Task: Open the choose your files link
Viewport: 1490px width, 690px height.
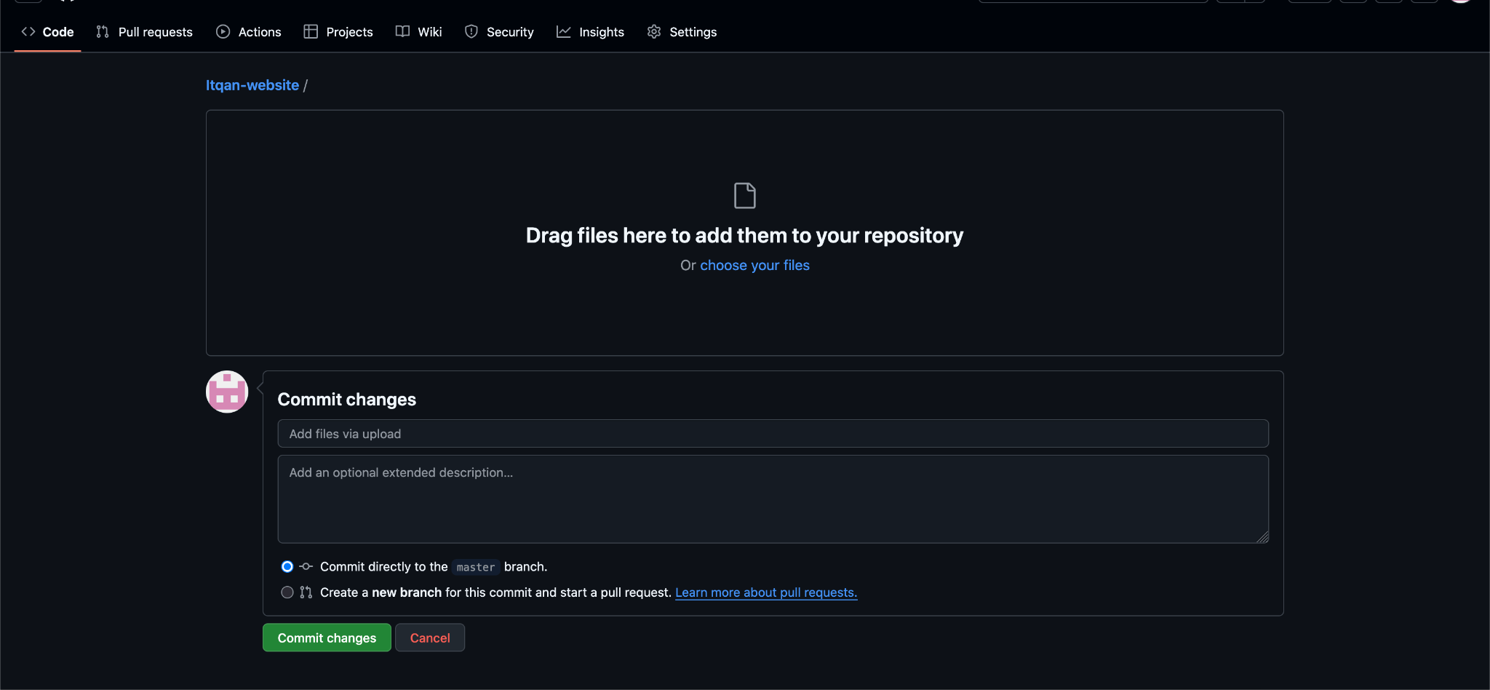Action: tap(754, 266)
